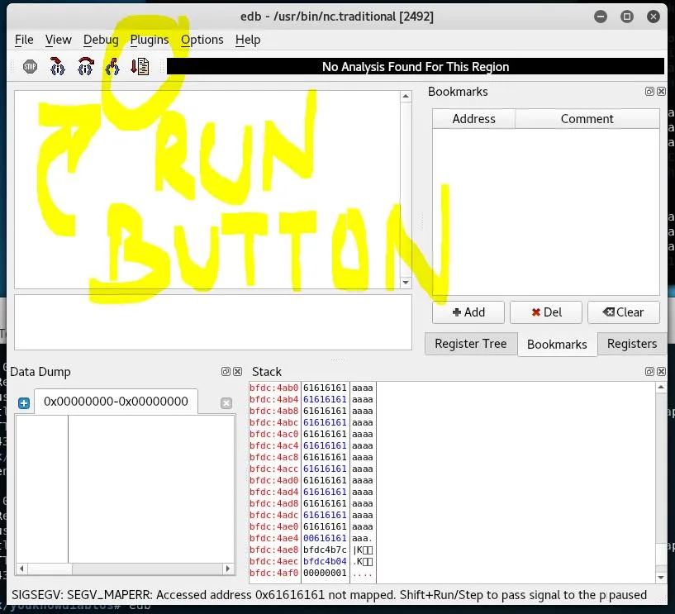Click the Step Out toolbar icon
The width and height of the screenshot is (675, 614).
point(112,67)
